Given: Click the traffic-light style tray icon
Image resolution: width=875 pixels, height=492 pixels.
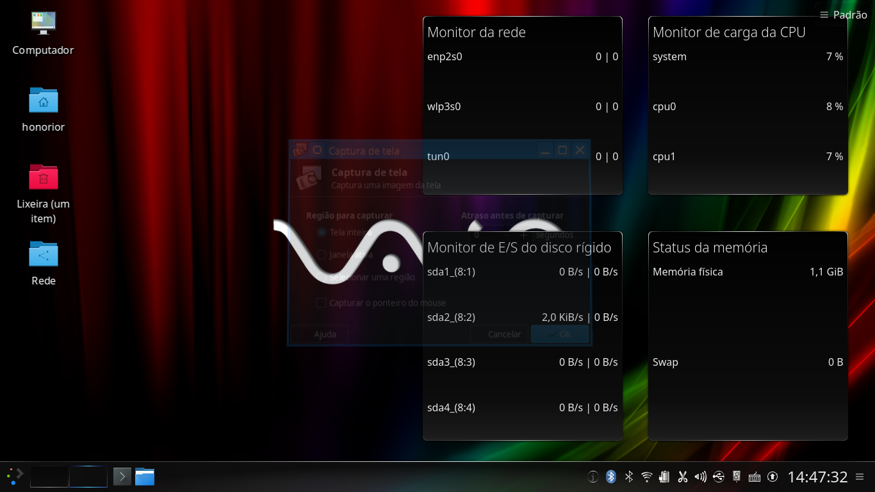Looking at the screenshot, I should click(x=737, y=477).
